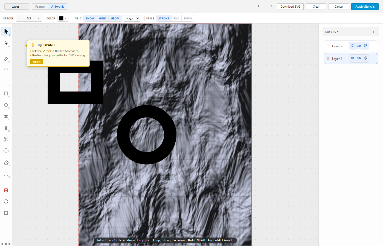
Task: Open the Layer 2 color palette icon
Action: pyautogui.click(x=365, y=46)
